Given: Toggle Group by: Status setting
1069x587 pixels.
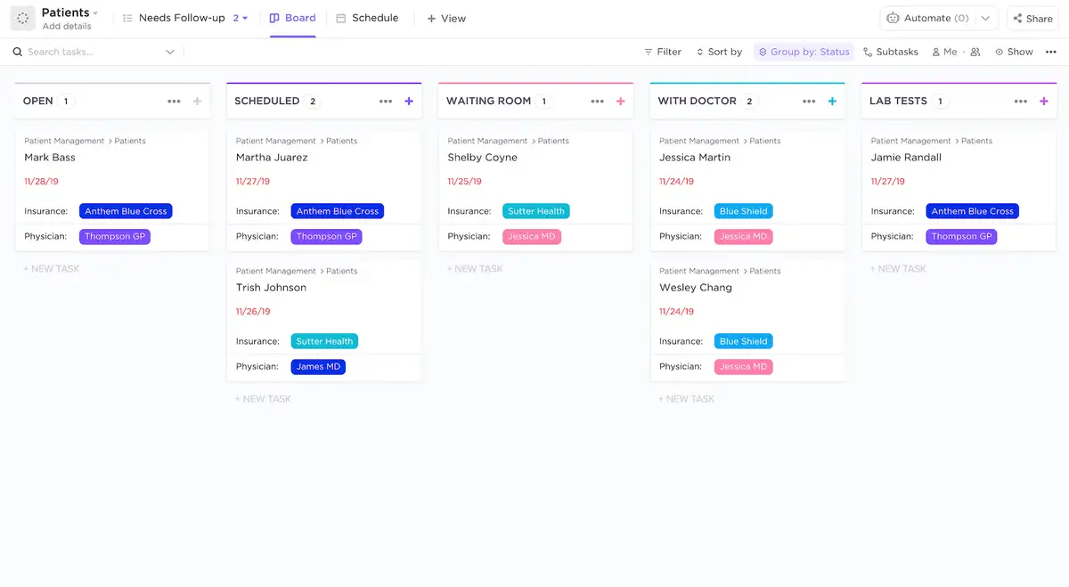Looking at the screenshot, I should pos(804,52).
